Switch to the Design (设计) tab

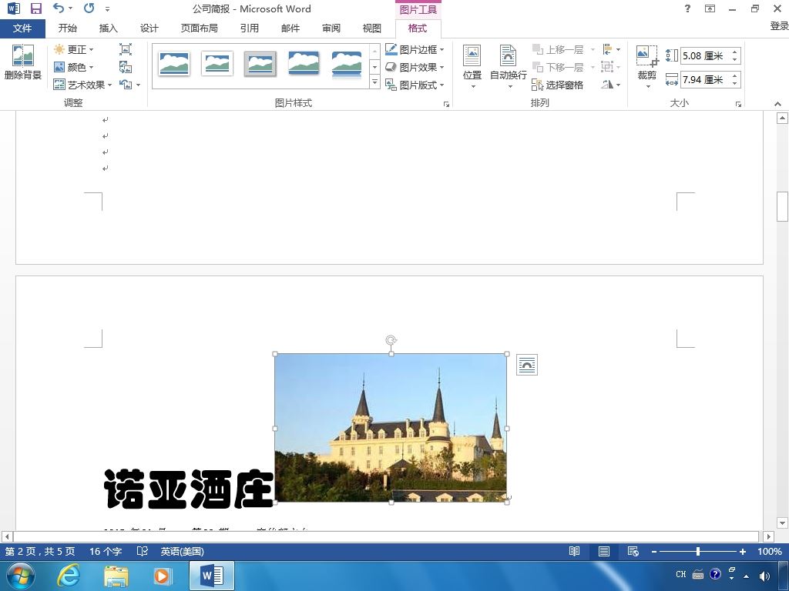click(149, 28)
